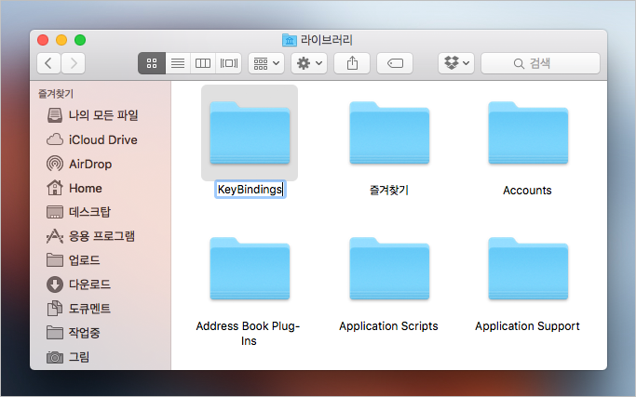Open 다운로드 in sidebar
The image size is (636, 397).
point(101,285)
